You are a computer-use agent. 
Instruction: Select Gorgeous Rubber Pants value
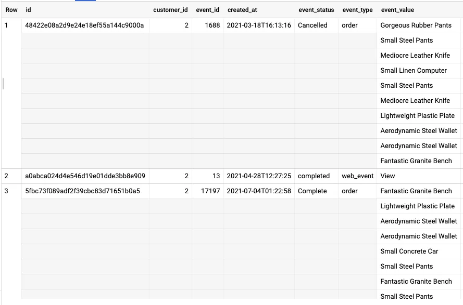coord(416,25)
